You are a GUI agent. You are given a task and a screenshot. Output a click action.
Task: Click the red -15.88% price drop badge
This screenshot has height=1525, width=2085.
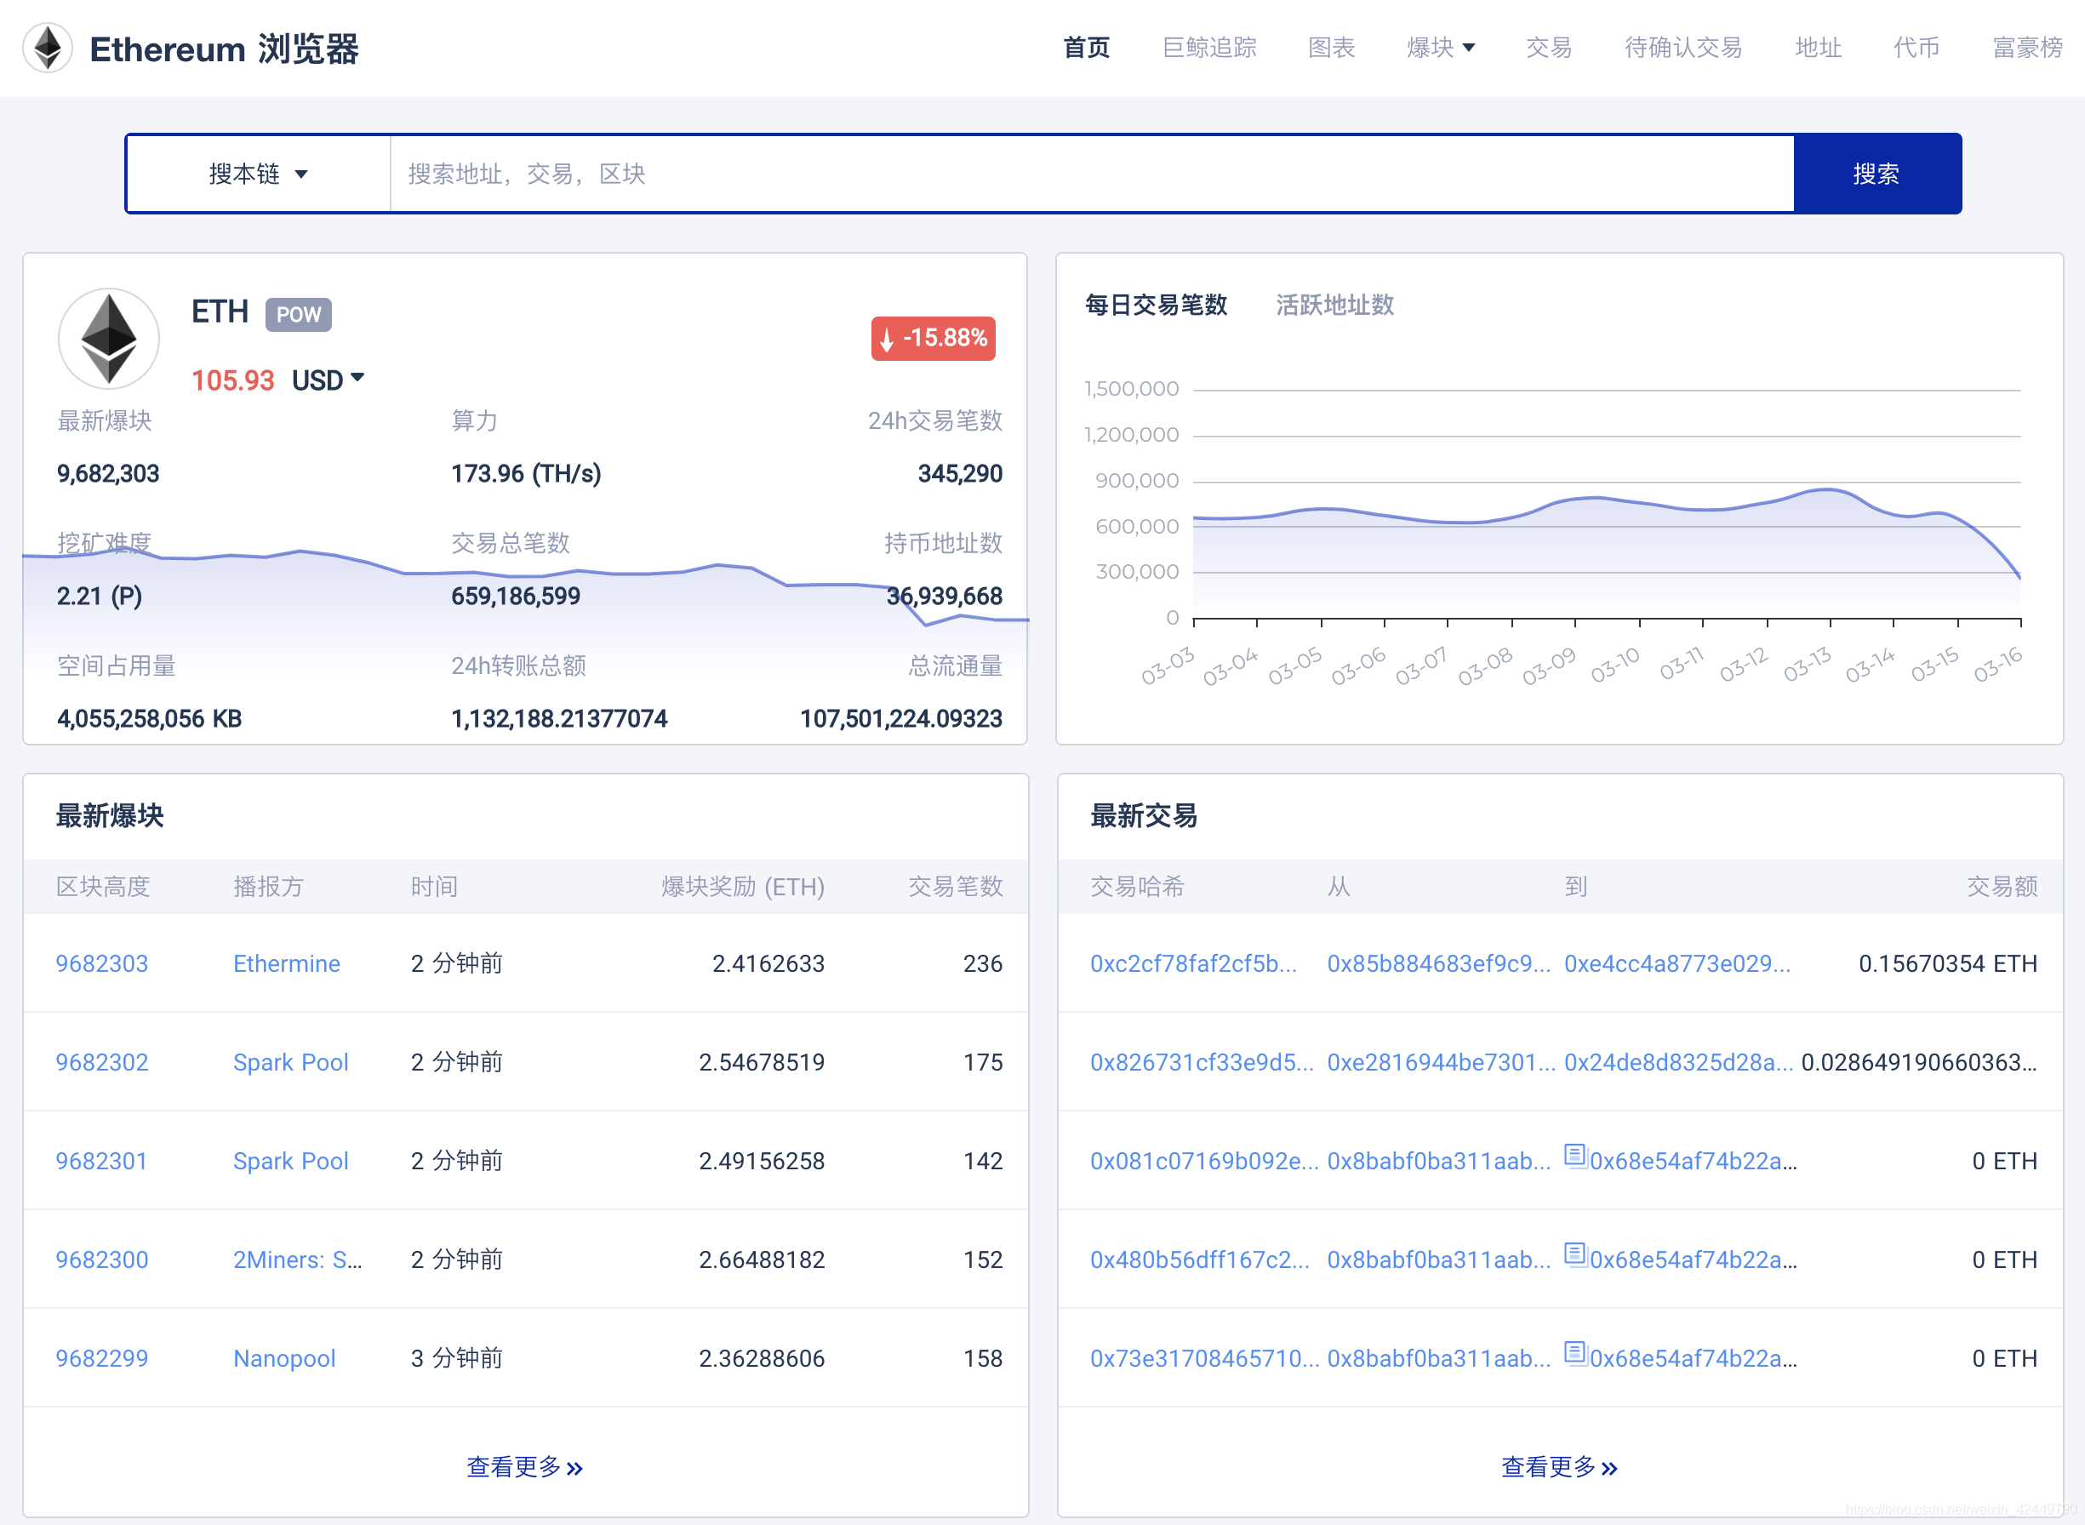[933, 339]
